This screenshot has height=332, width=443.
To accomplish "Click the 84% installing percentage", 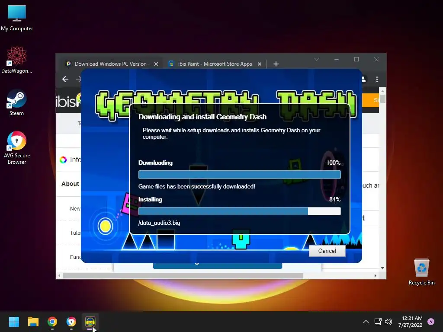I will tap(335, 199).
